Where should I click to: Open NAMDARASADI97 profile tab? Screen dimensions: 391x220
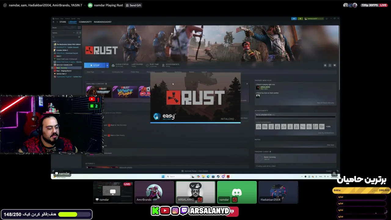coord(103,22)
